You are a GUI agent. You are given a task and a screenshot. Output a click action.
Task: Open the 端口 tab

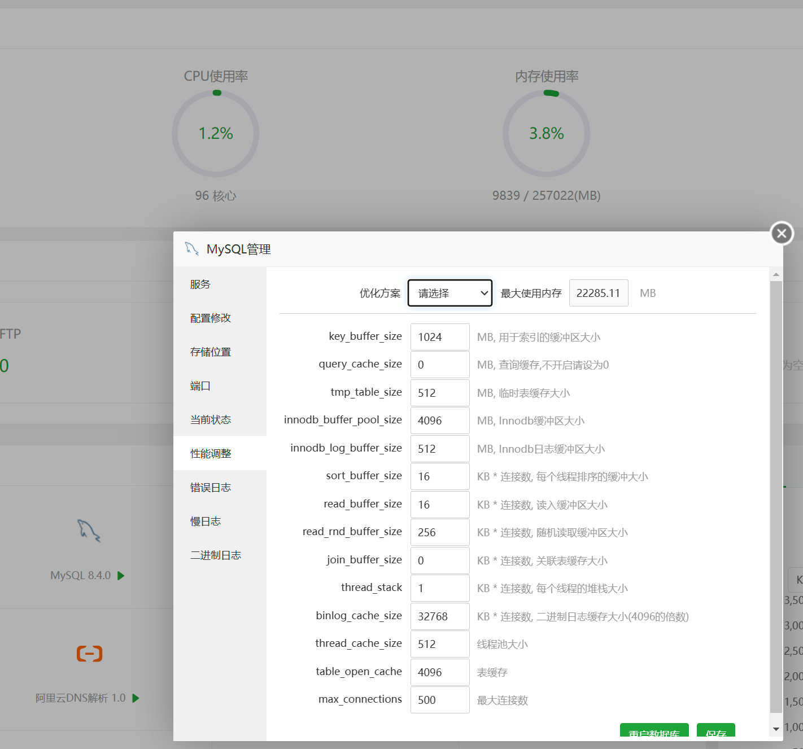click(x=220, y=386)
